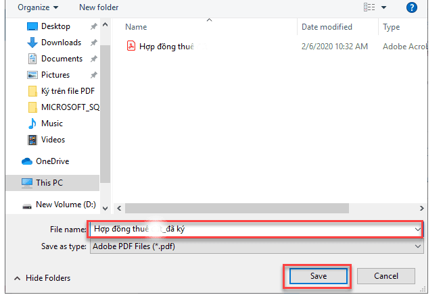Click the Videos filmstrip icon
Image resolution: width=445 pixels, height=295 pixels.
[x=32, y=140]
